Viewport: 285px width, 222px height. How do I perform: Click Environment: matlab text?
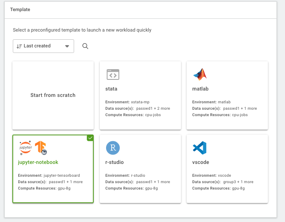(211, 102)
